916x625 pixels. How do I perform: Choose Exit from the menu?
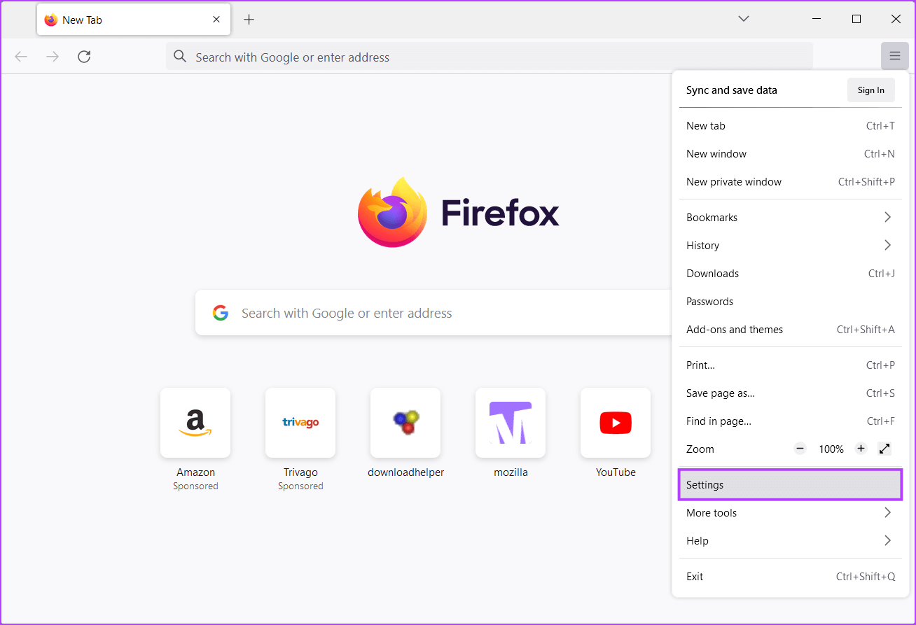click(791, 577)
